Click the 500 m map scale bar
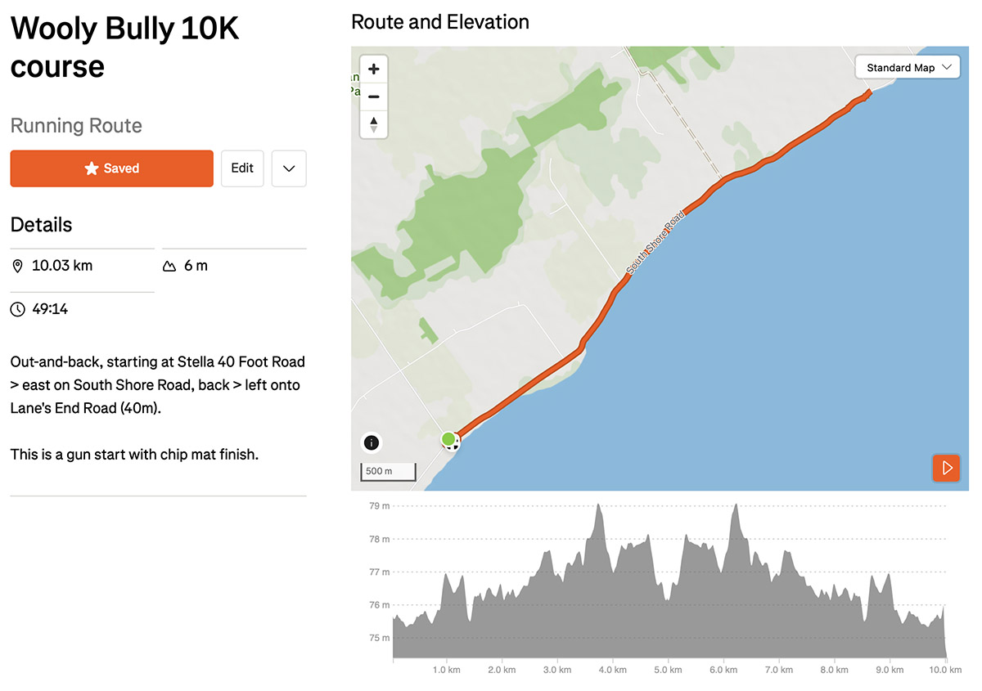982x691 pixels. pos(389,473)
